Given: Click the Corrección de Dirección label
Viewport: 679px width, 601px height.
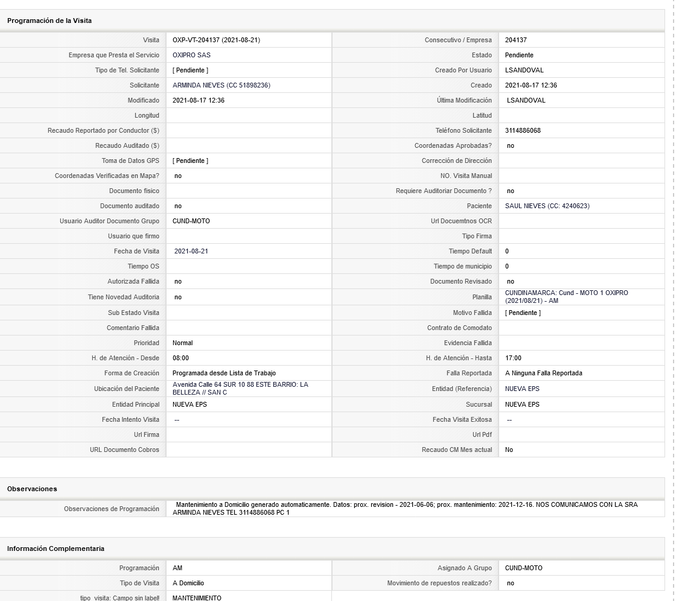Looking at the screenshot, I should point(457,161).
